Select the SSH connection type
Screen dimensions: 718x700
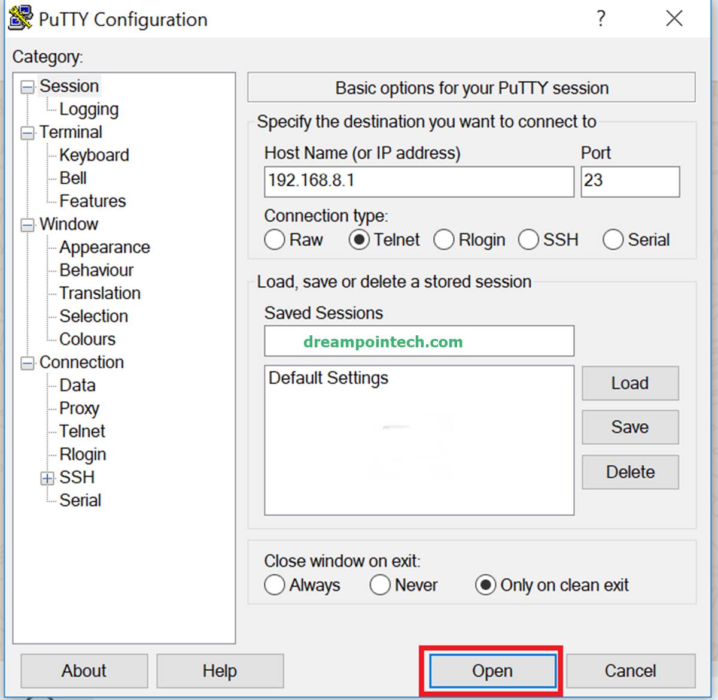pos(529,240)
